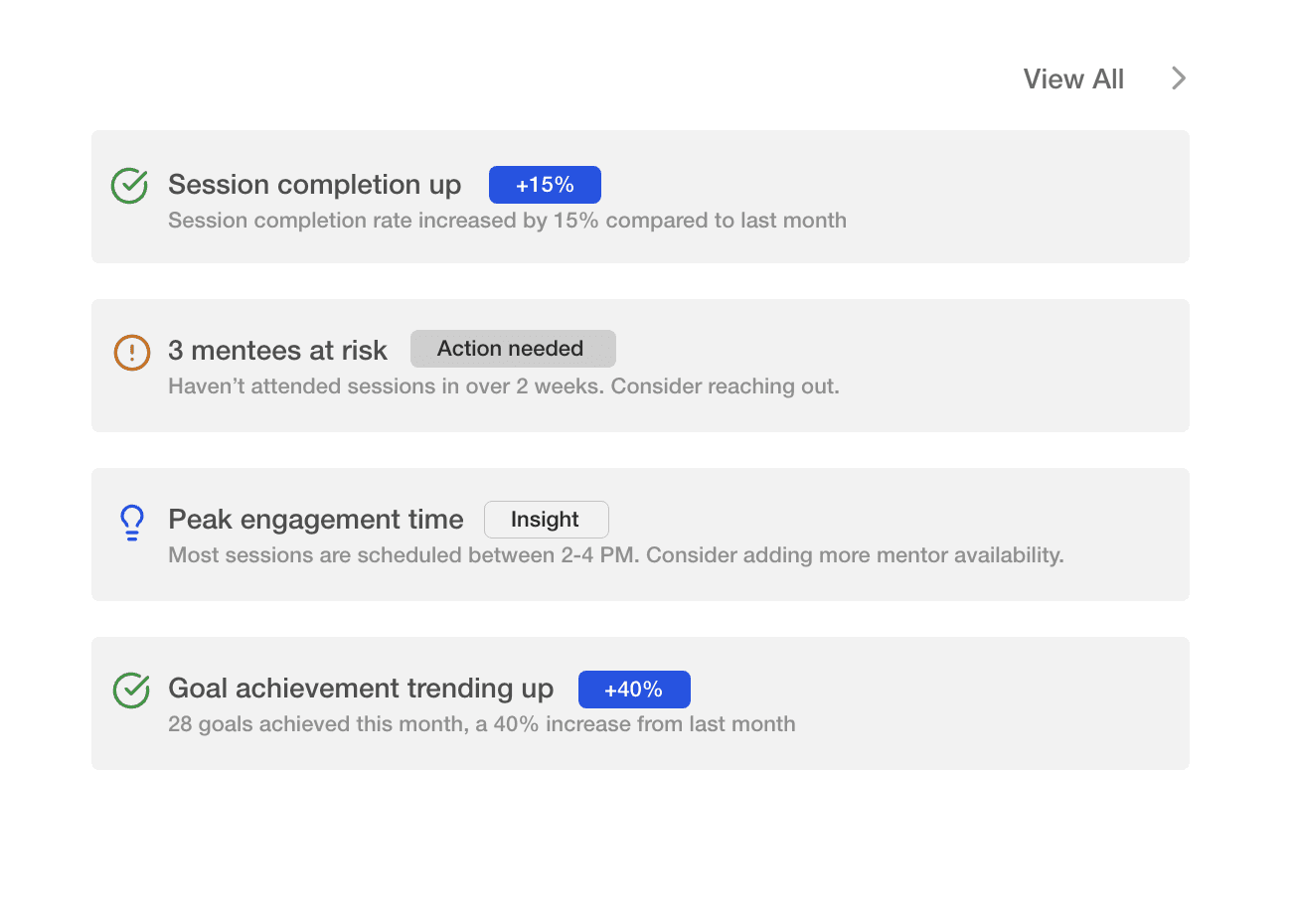Click the +15% blue badge
Image resolution: width=1297 pixels, height=923 pixels.
(545, 185)
